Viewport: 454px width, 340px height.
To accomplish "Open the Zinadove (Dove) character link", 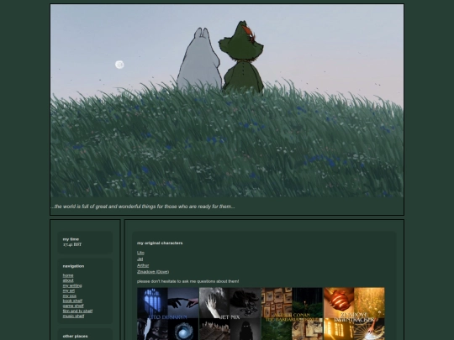I will coord(153,272).
